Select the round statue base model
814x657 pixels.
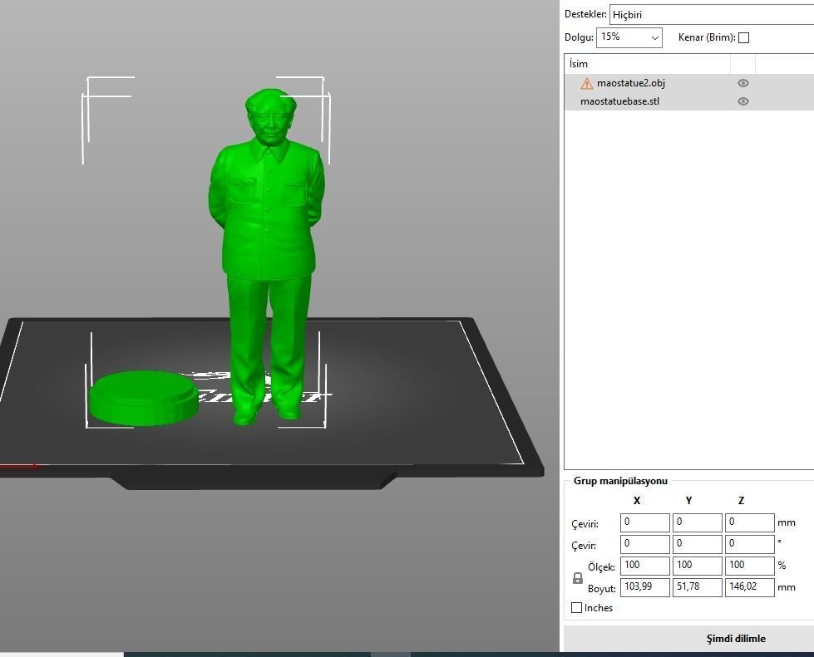click(143, 398)
